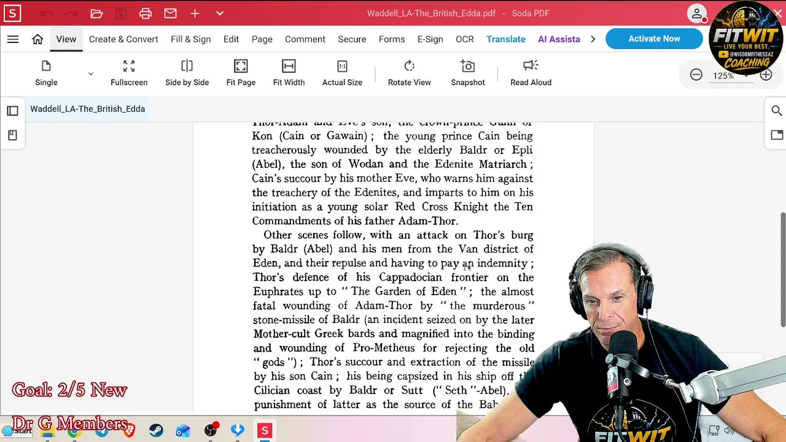Viewport: 786px width, 442px height.
Task: Choose Fit Width zoom
Action: click(289, 73)
